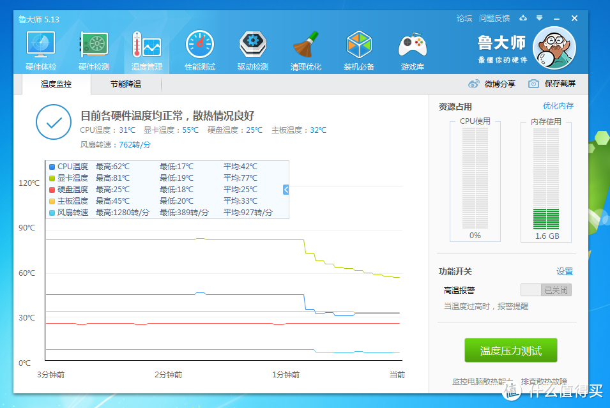Open the 性能测试 performance test icon
Image resolution: width=610 pixels, height=408 pixels.
[200, 51]
